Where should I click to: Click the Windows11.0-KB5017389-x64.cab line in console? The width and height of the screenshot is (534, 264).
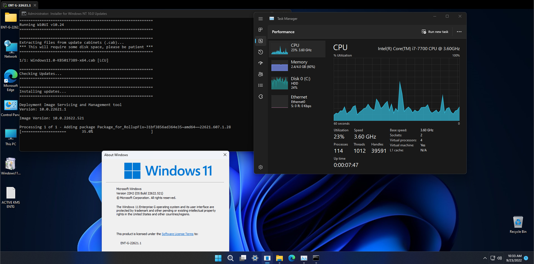63,60
